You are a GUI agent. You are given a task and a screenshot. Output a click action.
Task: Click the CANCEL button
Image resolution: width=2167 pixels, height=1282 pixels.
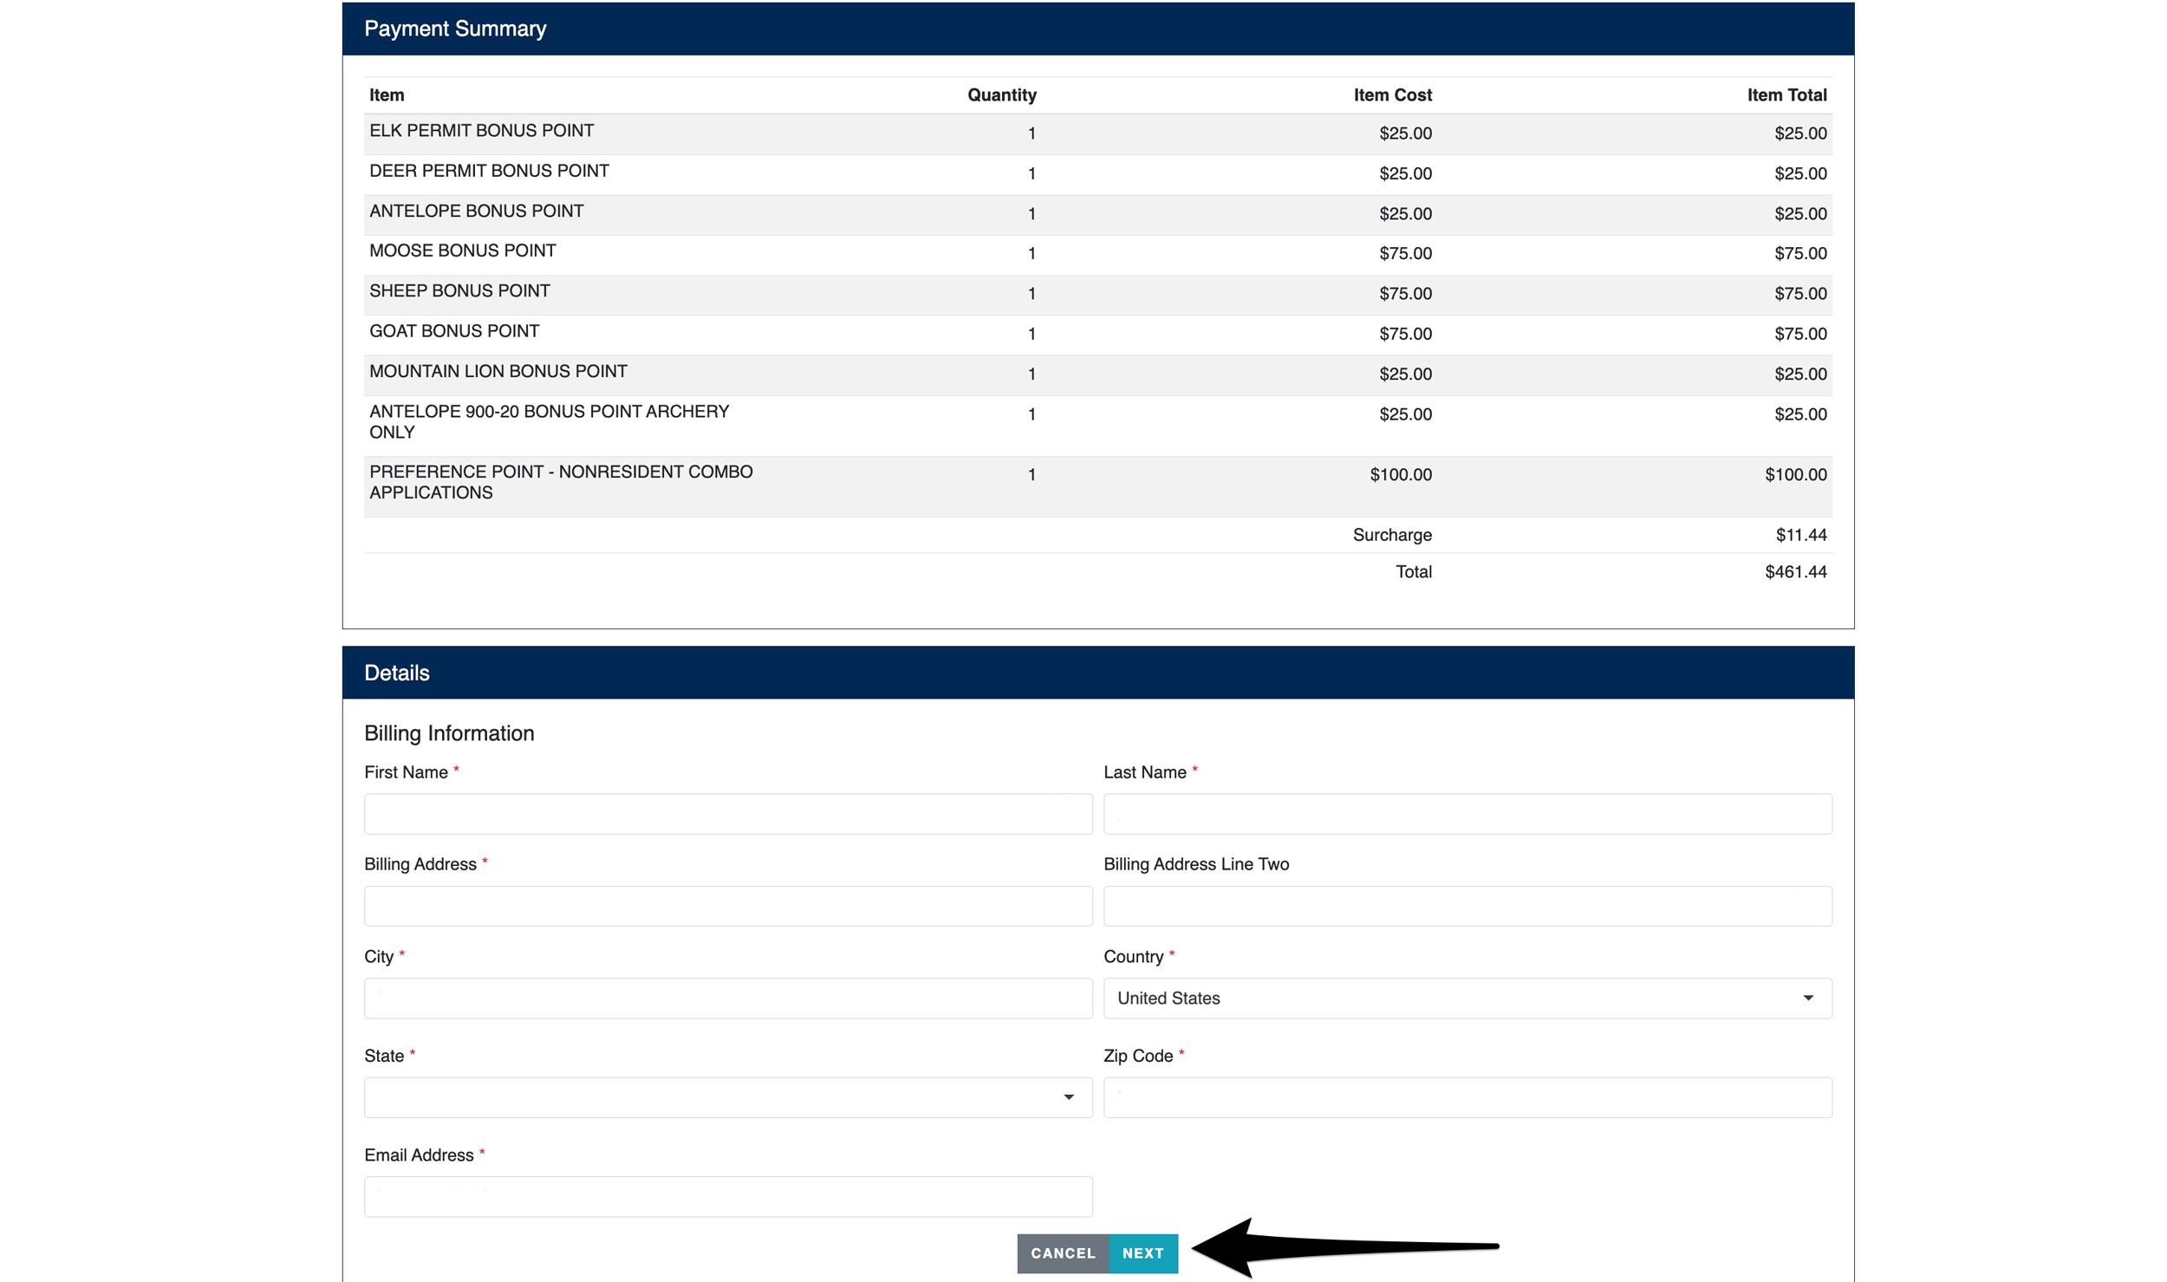1063,1253
